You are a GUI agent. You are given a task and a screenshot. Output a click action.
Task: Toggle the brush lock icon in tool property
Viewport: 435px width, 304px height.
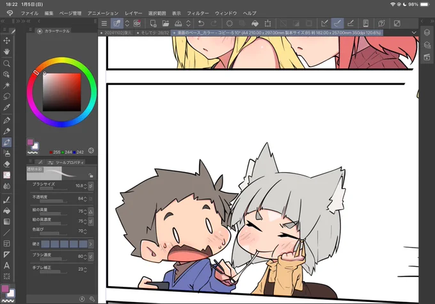tap(91, 175)
